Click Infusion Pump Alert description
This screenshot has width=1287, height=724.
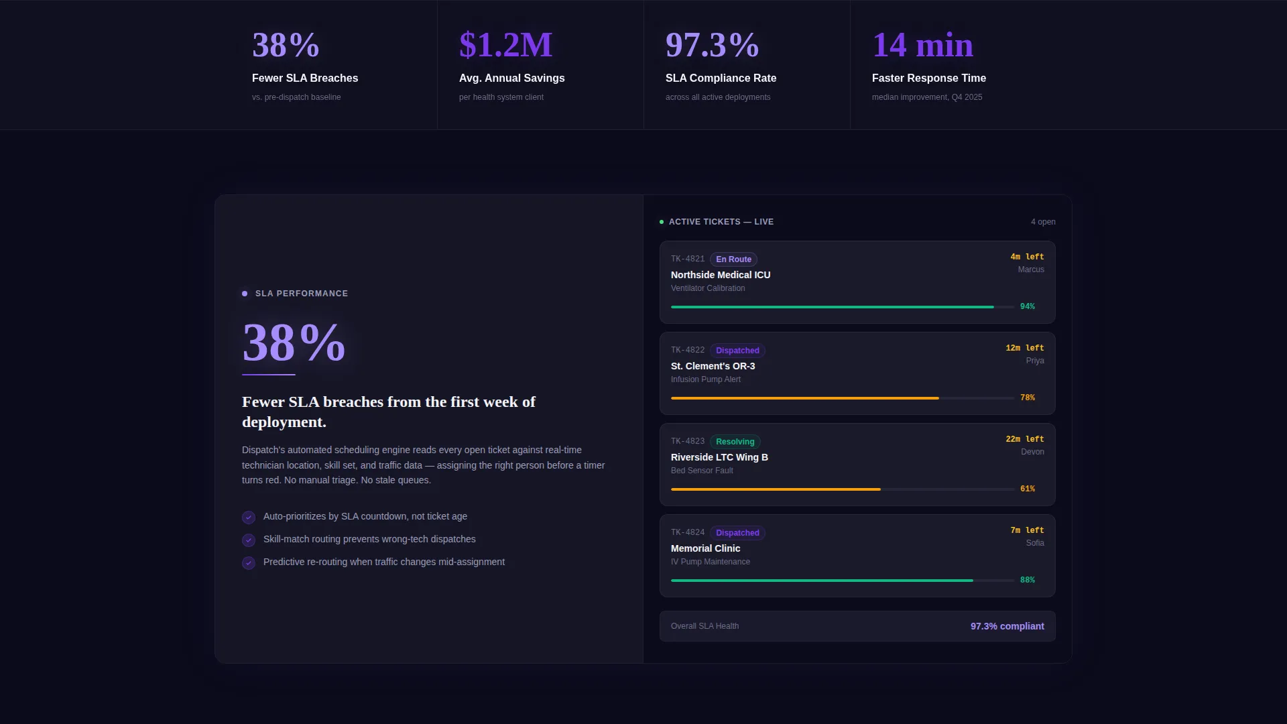[x=706, y=379]
